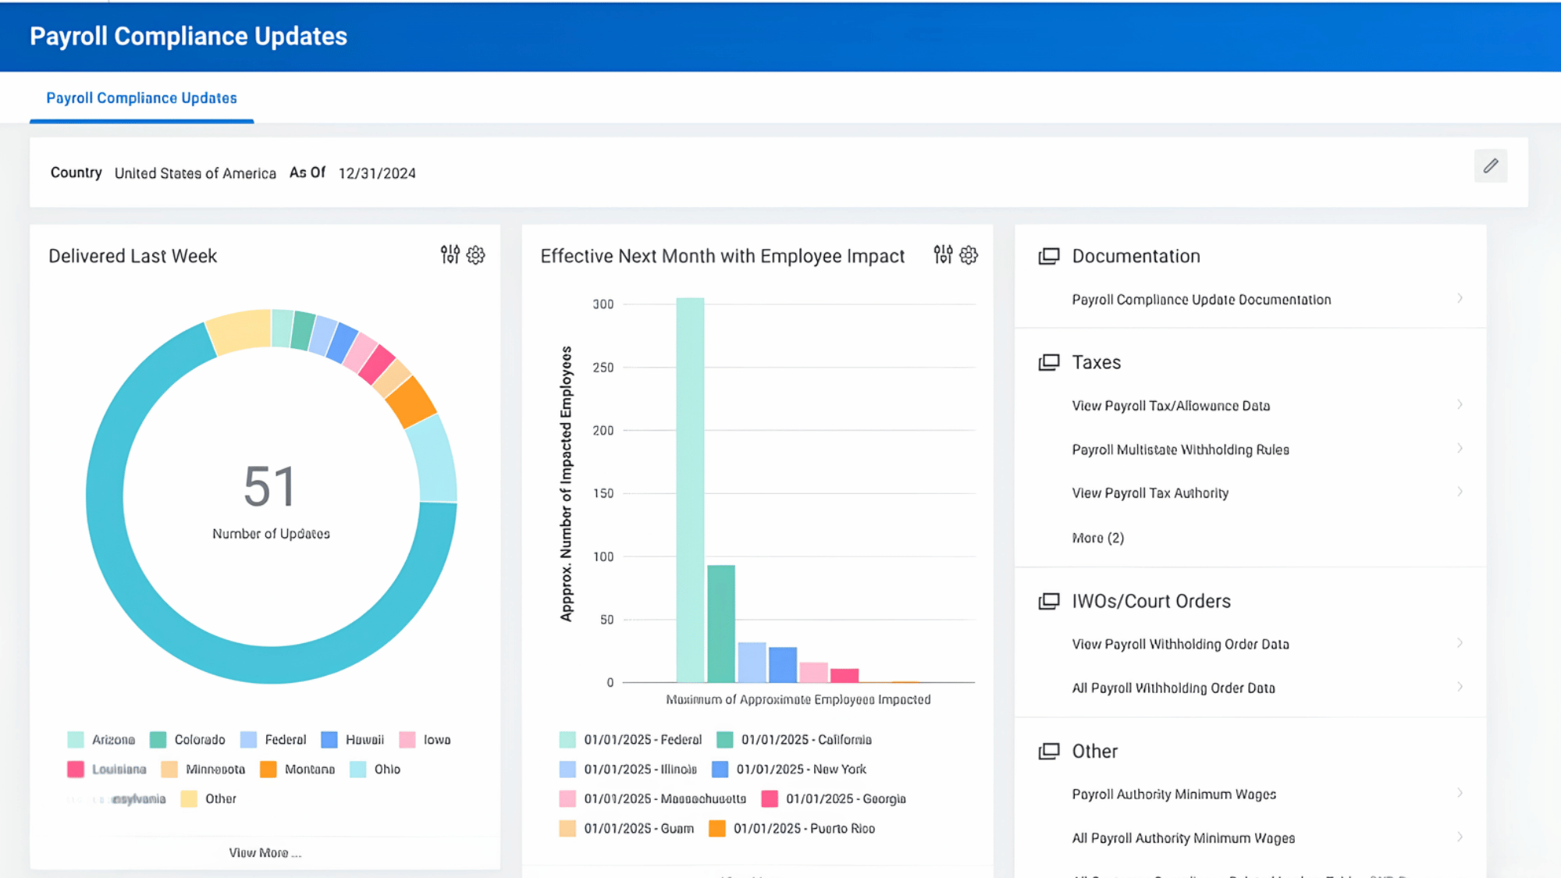Open filter sliders icon in Effective Next Month card
1561x878 pixels.
coord(943,254)
